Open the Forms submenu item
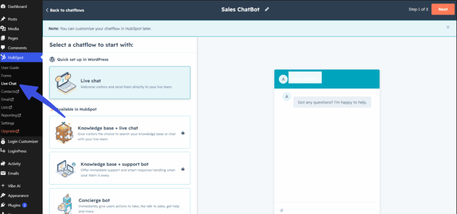 click(x=6, y=76)
